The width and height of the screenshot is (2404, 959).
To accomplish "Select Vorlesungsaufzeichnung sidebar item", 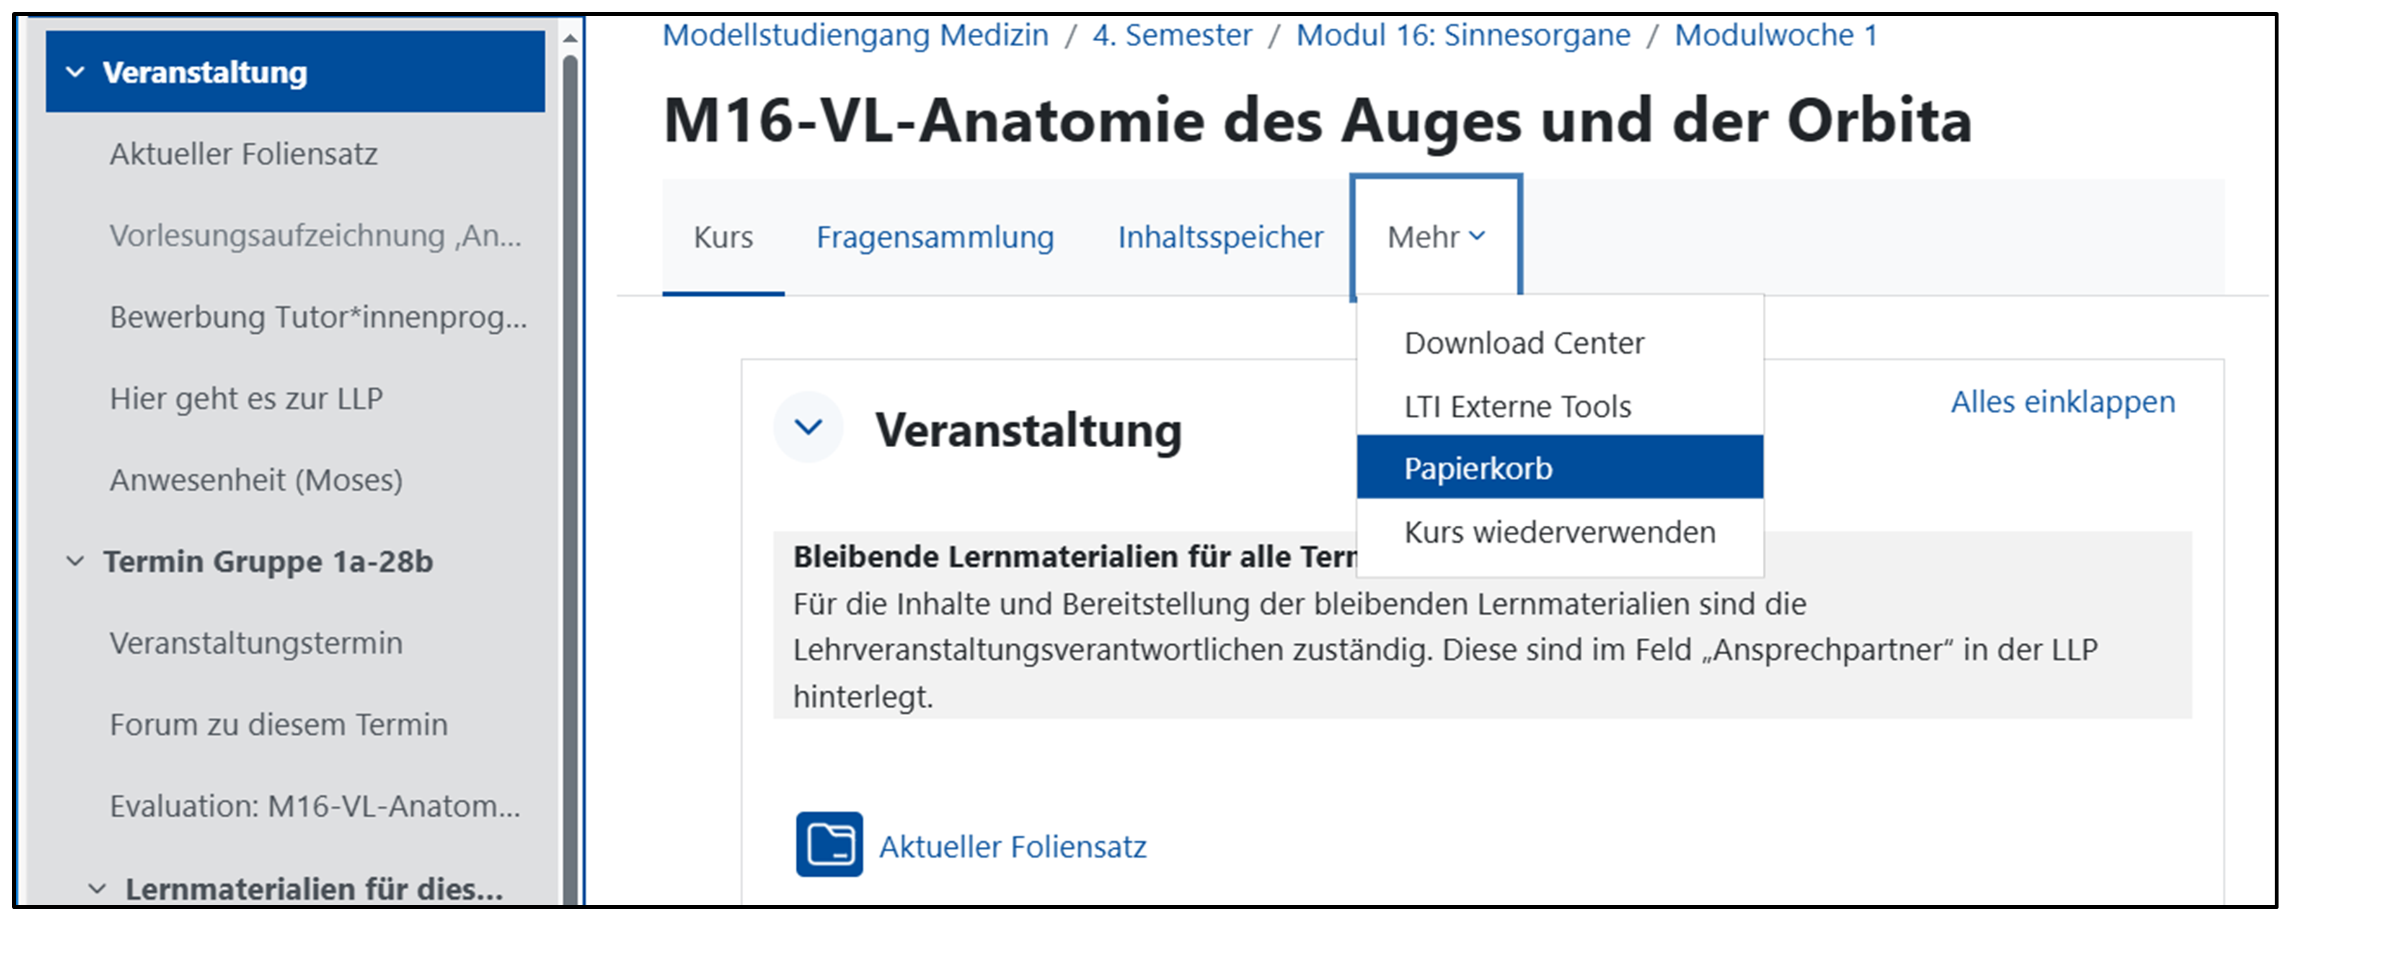I will point(316,235).
